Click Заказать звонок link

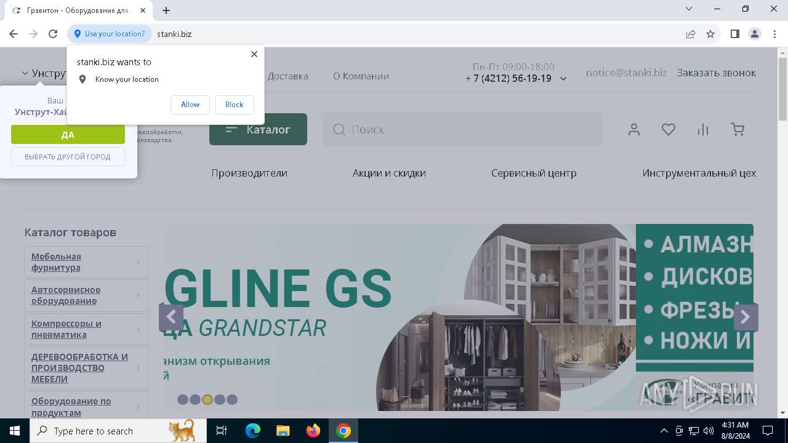coord(717,73)
